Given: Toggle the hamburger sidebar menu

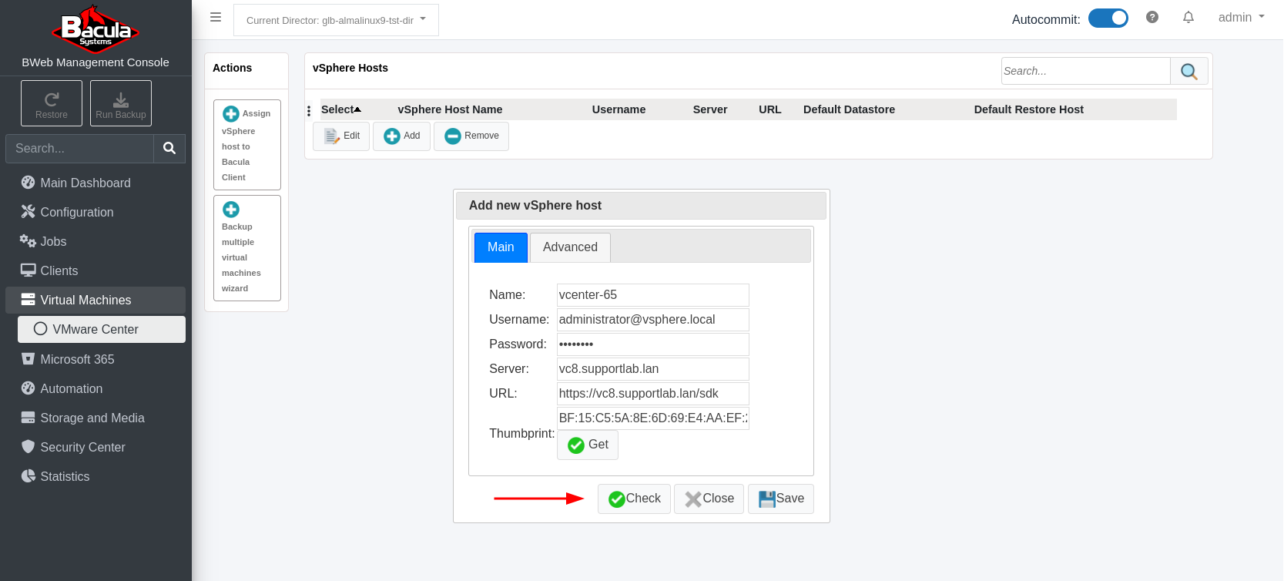Looking at the screenshot, I should [216, 17].
